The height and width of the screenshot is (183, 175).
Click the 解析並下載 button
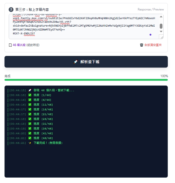pos(86,62)
